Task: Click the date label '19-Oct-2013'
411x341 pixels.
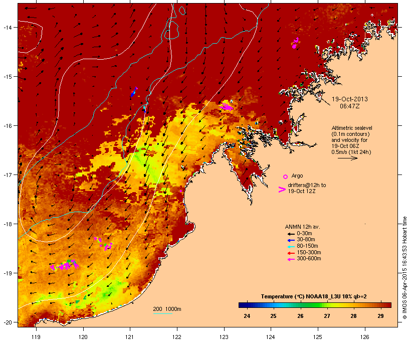Action: click(x=350, y=99)
